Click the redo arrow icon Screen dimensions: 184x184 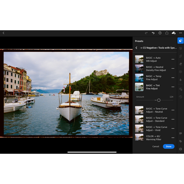tap(146, 33)
